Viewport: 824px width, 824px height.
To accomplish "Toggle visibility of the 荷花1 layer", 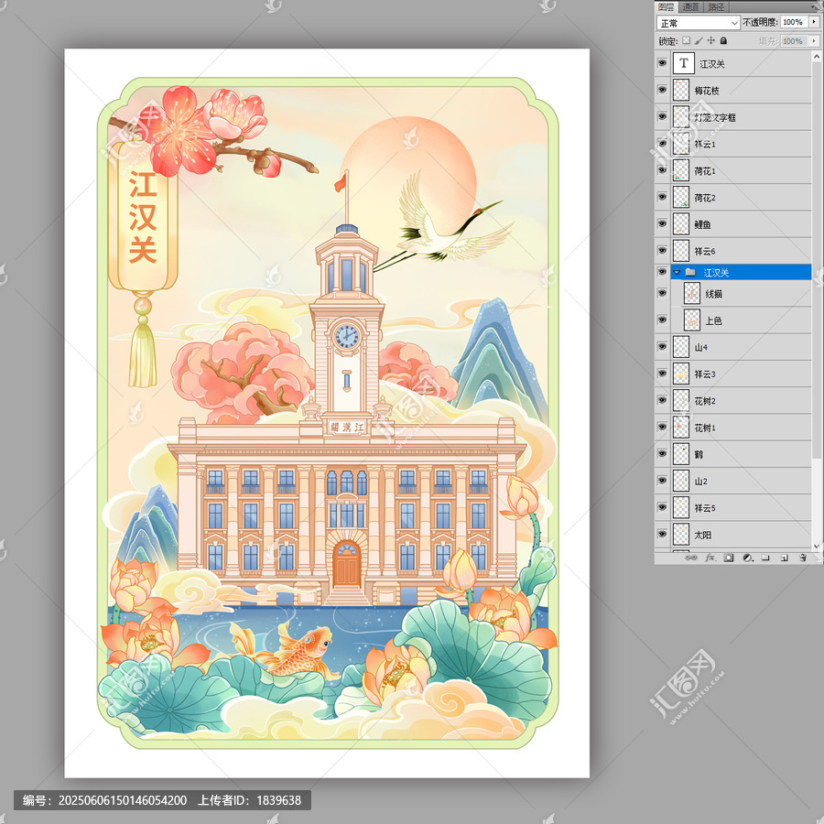I will (x=662, y=171).
